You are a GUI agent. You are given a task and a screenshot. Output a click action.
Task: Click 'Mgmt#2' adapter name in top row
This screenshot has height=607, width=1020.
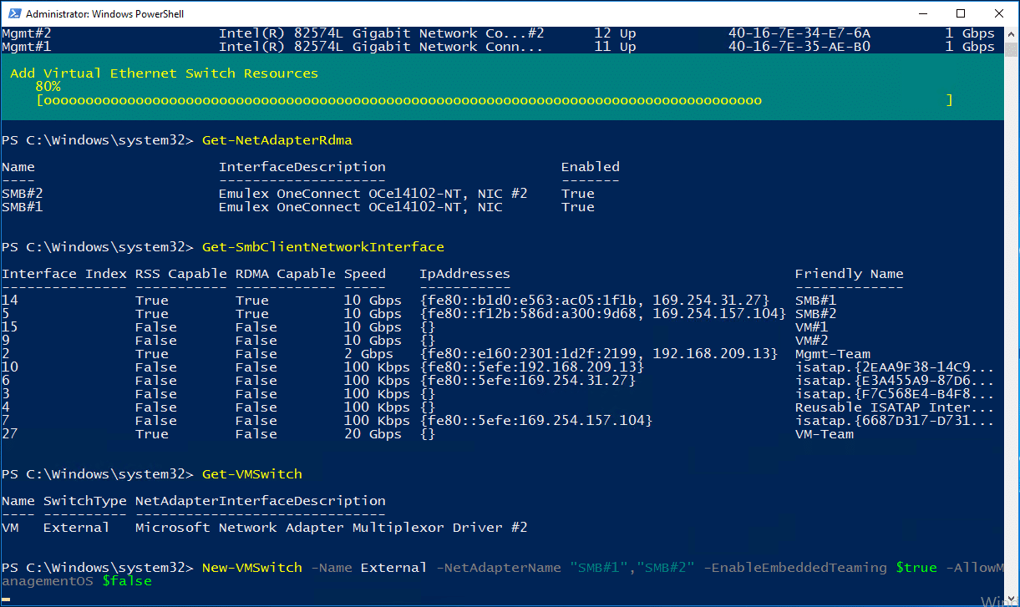pyautogui.click(x=27, y=33)
